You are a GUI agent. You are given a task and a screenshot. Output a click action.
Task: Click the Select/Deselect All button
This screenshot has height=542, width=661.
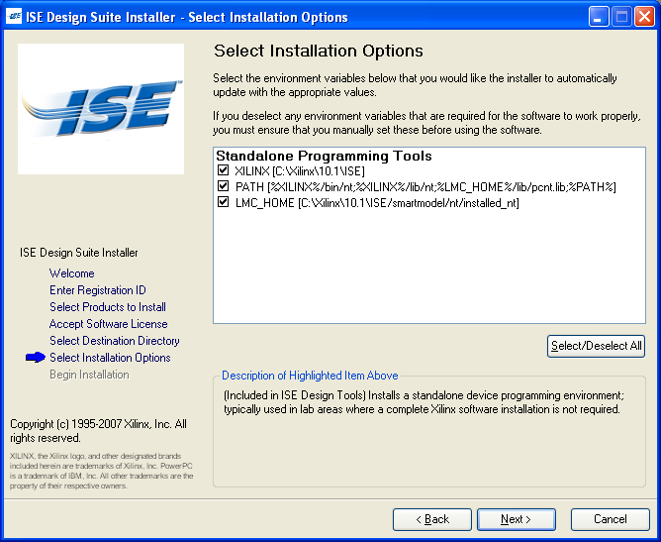tap(596, 346)
